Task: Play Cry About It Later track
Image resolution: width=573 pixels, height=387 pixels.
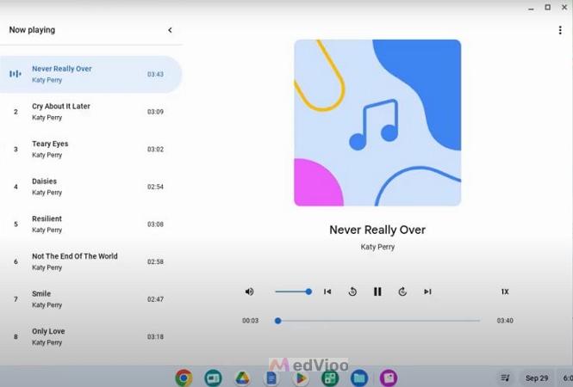Action: pos(90,112)
